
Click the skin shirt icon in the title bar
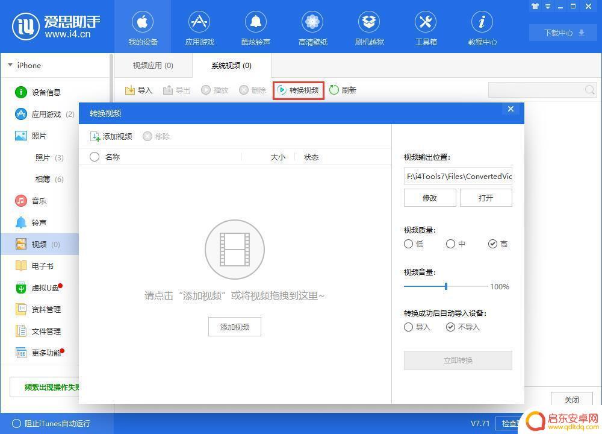(x=535, y=6)
